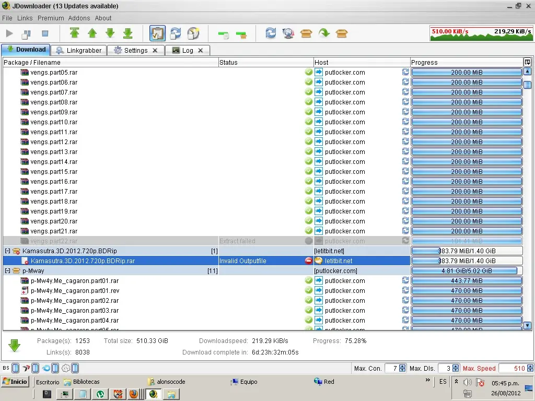Toggle clipboard observation icon
This screenshot has width=535, height=401.
pyautogui.click(x=157, y=33)
